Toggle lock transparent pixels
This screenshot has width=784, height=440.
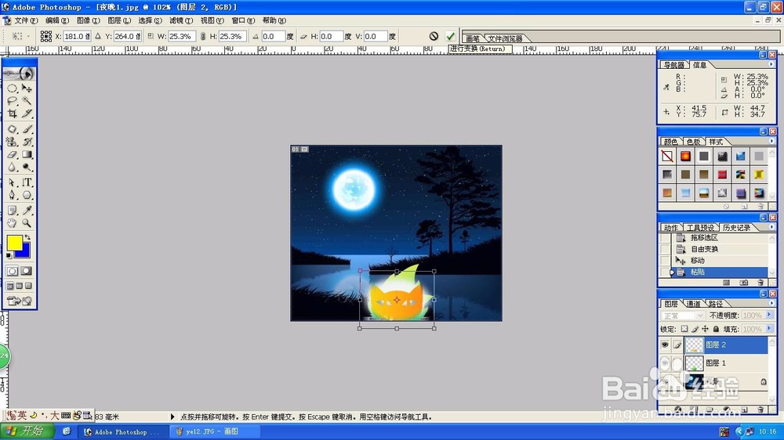684,329
